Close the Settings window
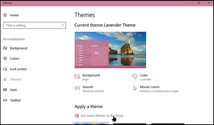Image resolution: width=214 pixels, height=125 pixels. click(209, 3)
